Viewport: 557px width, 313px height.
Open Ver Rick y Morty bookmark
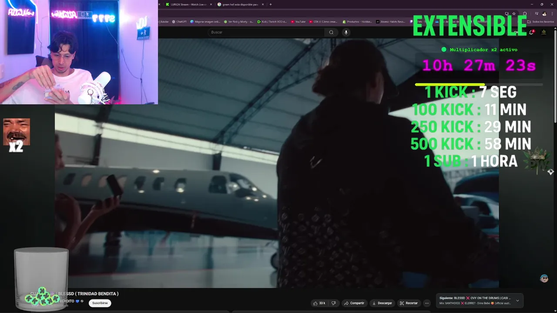[x=238, y=21]
